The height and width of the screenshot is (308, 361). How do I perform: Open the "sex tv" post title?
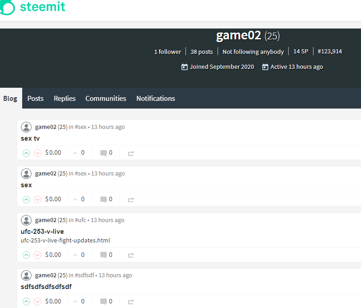pyautogui.click(x=30, y=138)
